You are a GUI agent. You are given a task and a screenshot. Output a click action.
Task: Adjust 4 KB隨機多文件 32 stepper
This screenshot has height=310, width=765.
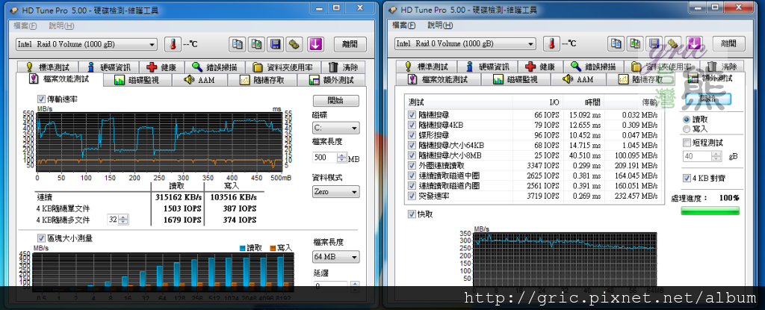(124, 220)
